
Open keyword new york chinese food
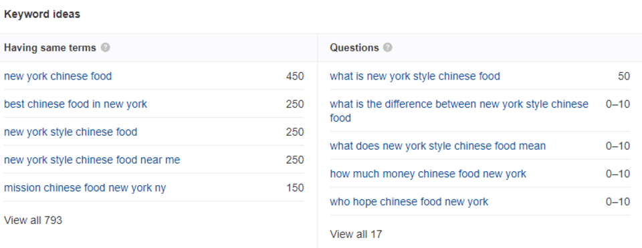pyautogui.click(x=58, y=76)
